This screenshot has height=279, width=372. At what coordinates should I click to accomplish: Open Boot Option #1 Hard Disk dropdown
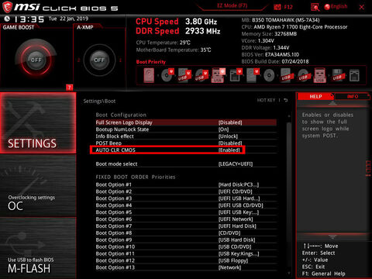[239, 184]
